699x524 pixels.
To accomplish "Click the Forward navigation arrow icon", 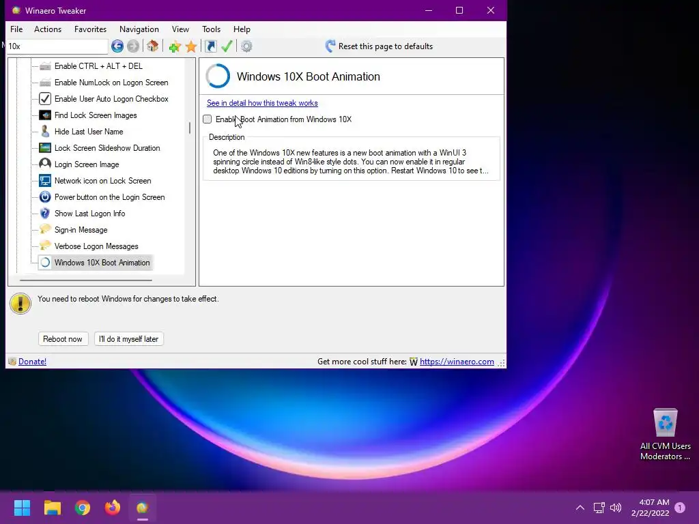I will point(133,46).
